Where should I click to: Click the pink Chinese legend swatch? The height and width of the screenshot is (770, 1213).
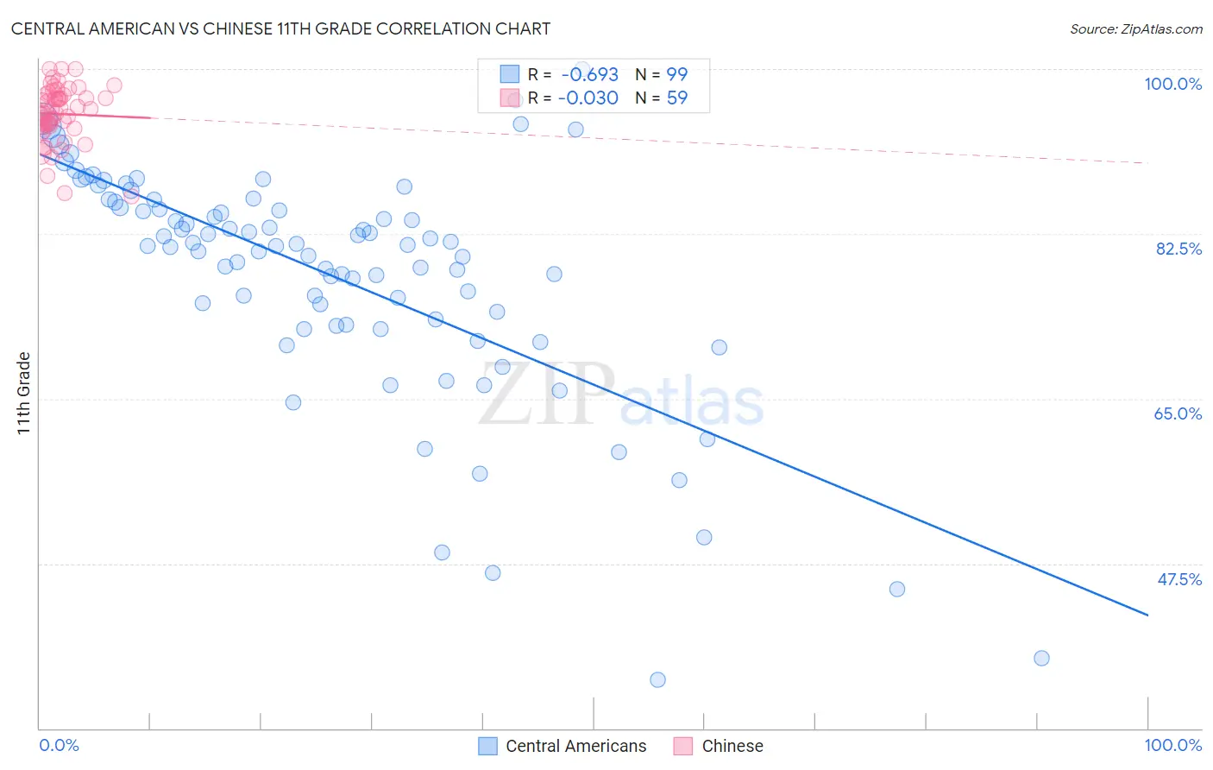[683, 746]
